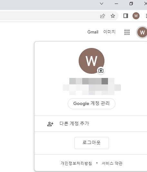Viewport: 147px width, 172px height.
Task: Toggle the Chrome side panel icon
Action: pos(126,16)
